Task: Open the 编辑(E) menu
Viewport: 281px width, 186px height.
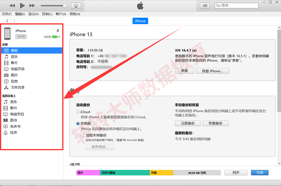Action: coord(20,14)
